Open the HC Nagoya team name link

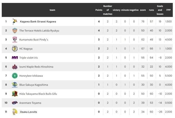tap(26, 49)
